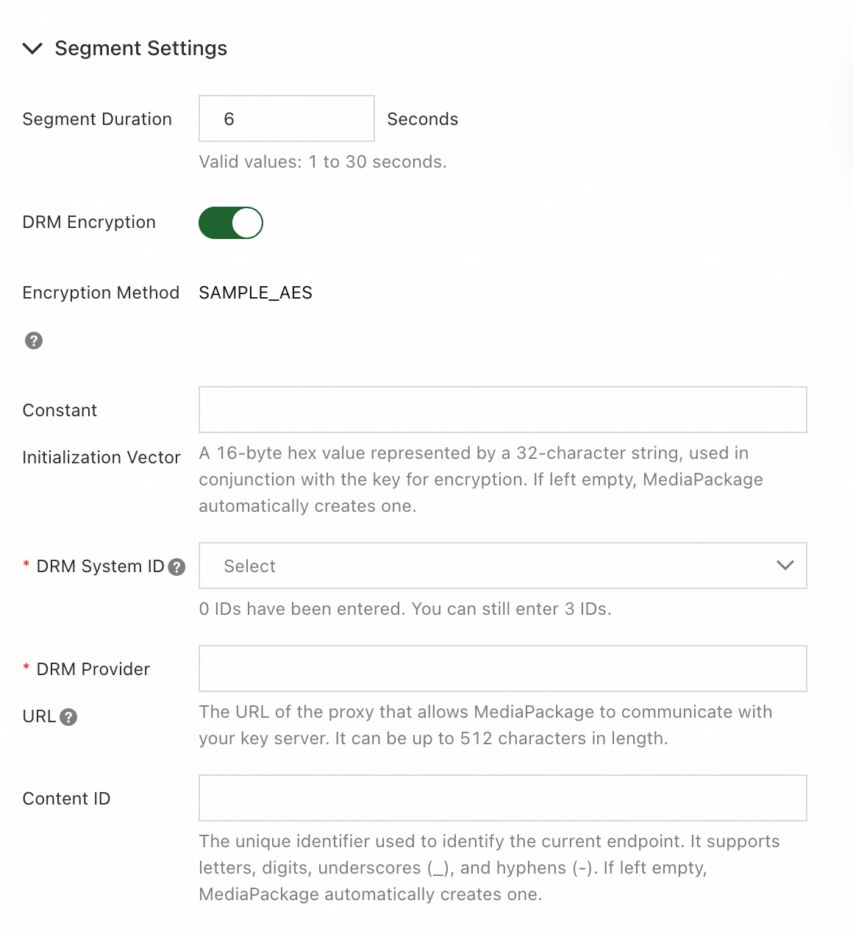The width and height of the screenshot is (853, 934).
Task: Click the DRM System ID dropdown arrow
Action: (x=785, y=566)
